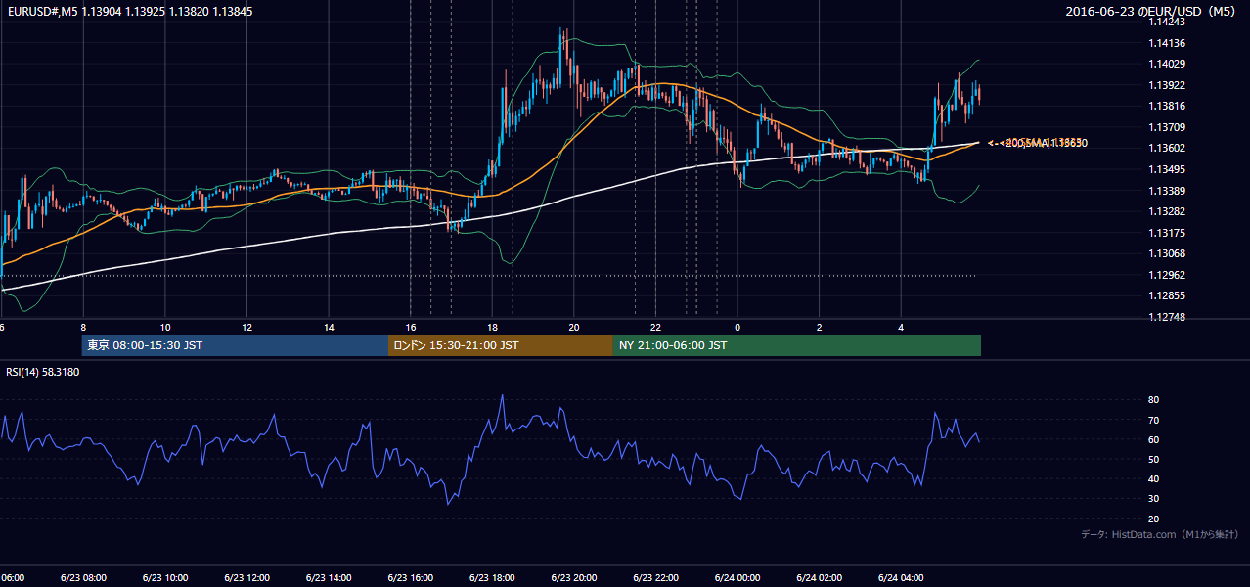Screen dimensions: 1250x587
Task: Click price axis label 1.12962
Action: (x=1168, y=275)
